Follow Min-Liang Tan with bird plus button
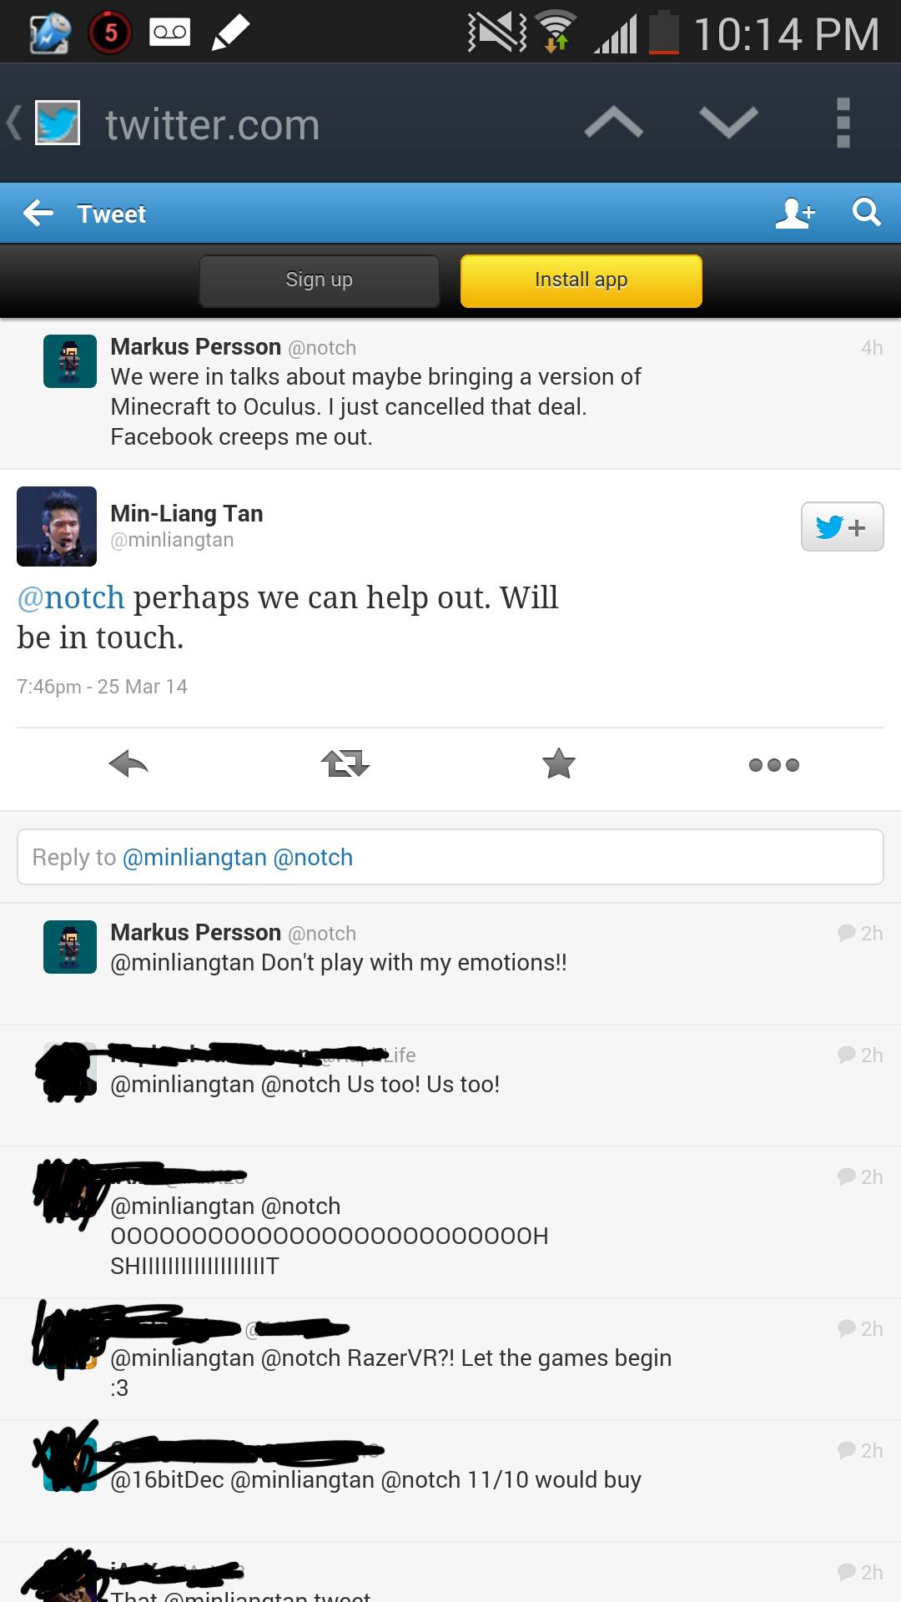 (x=842, y=526)
